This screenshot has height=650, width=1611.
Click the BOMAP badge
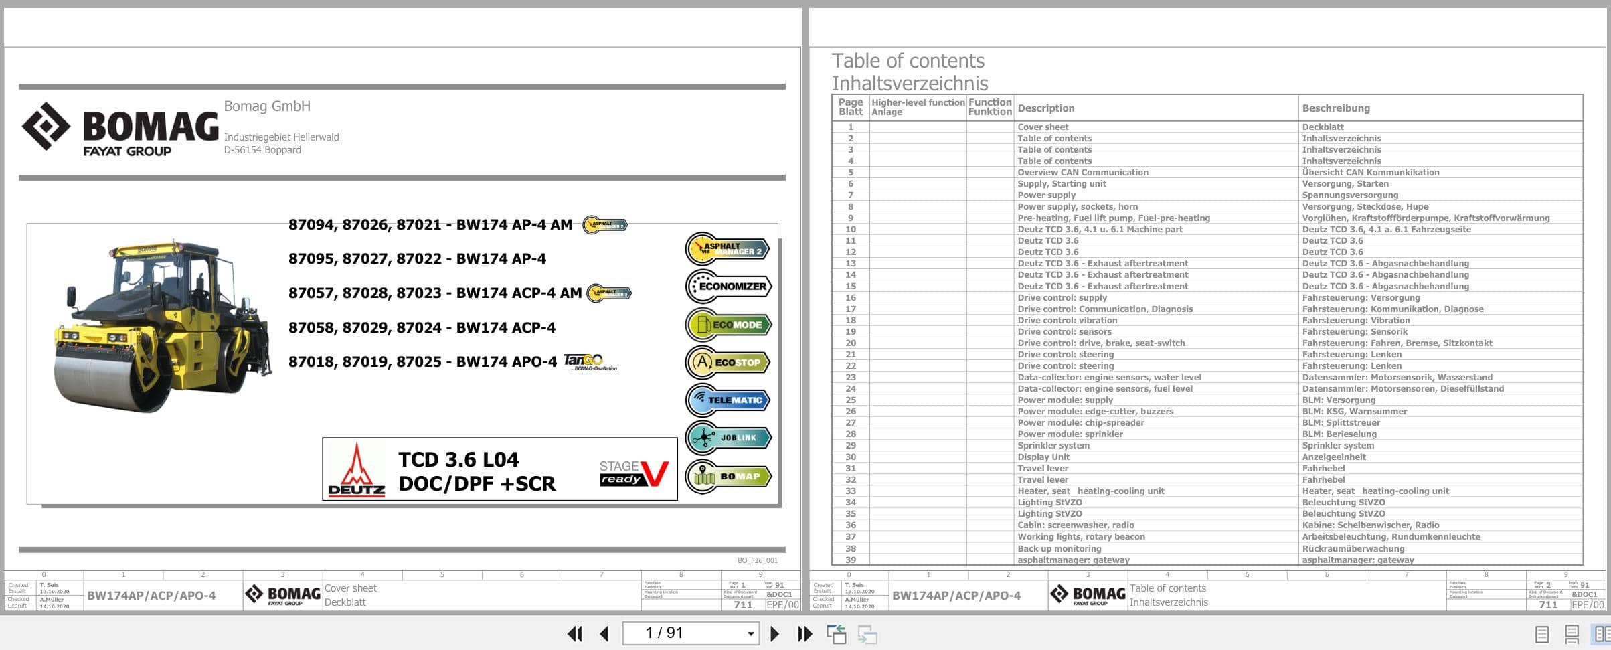click(729, 476)
